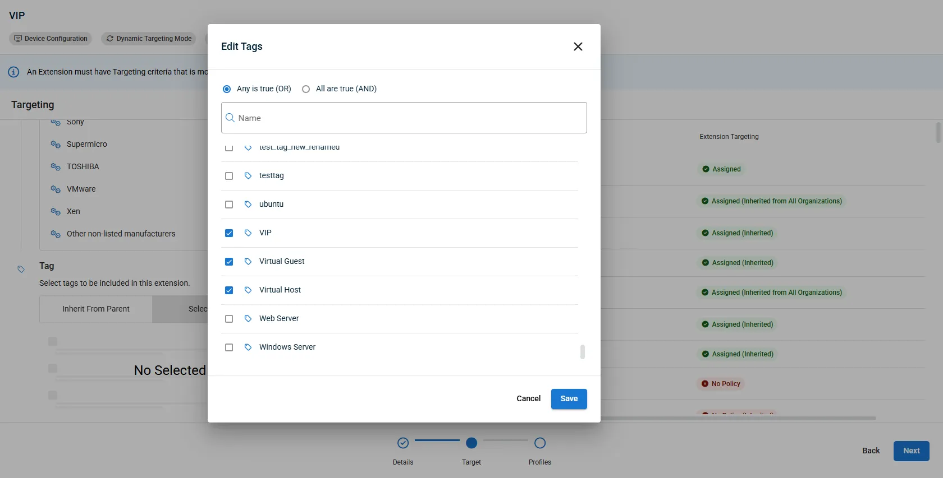Select the Supermicro manufacturer item
The image size is (943, 478).
pyautogui.click(x=86, y=144)
